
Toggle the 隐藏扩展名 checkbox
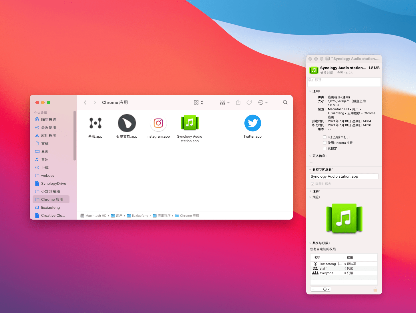(313, 184)
